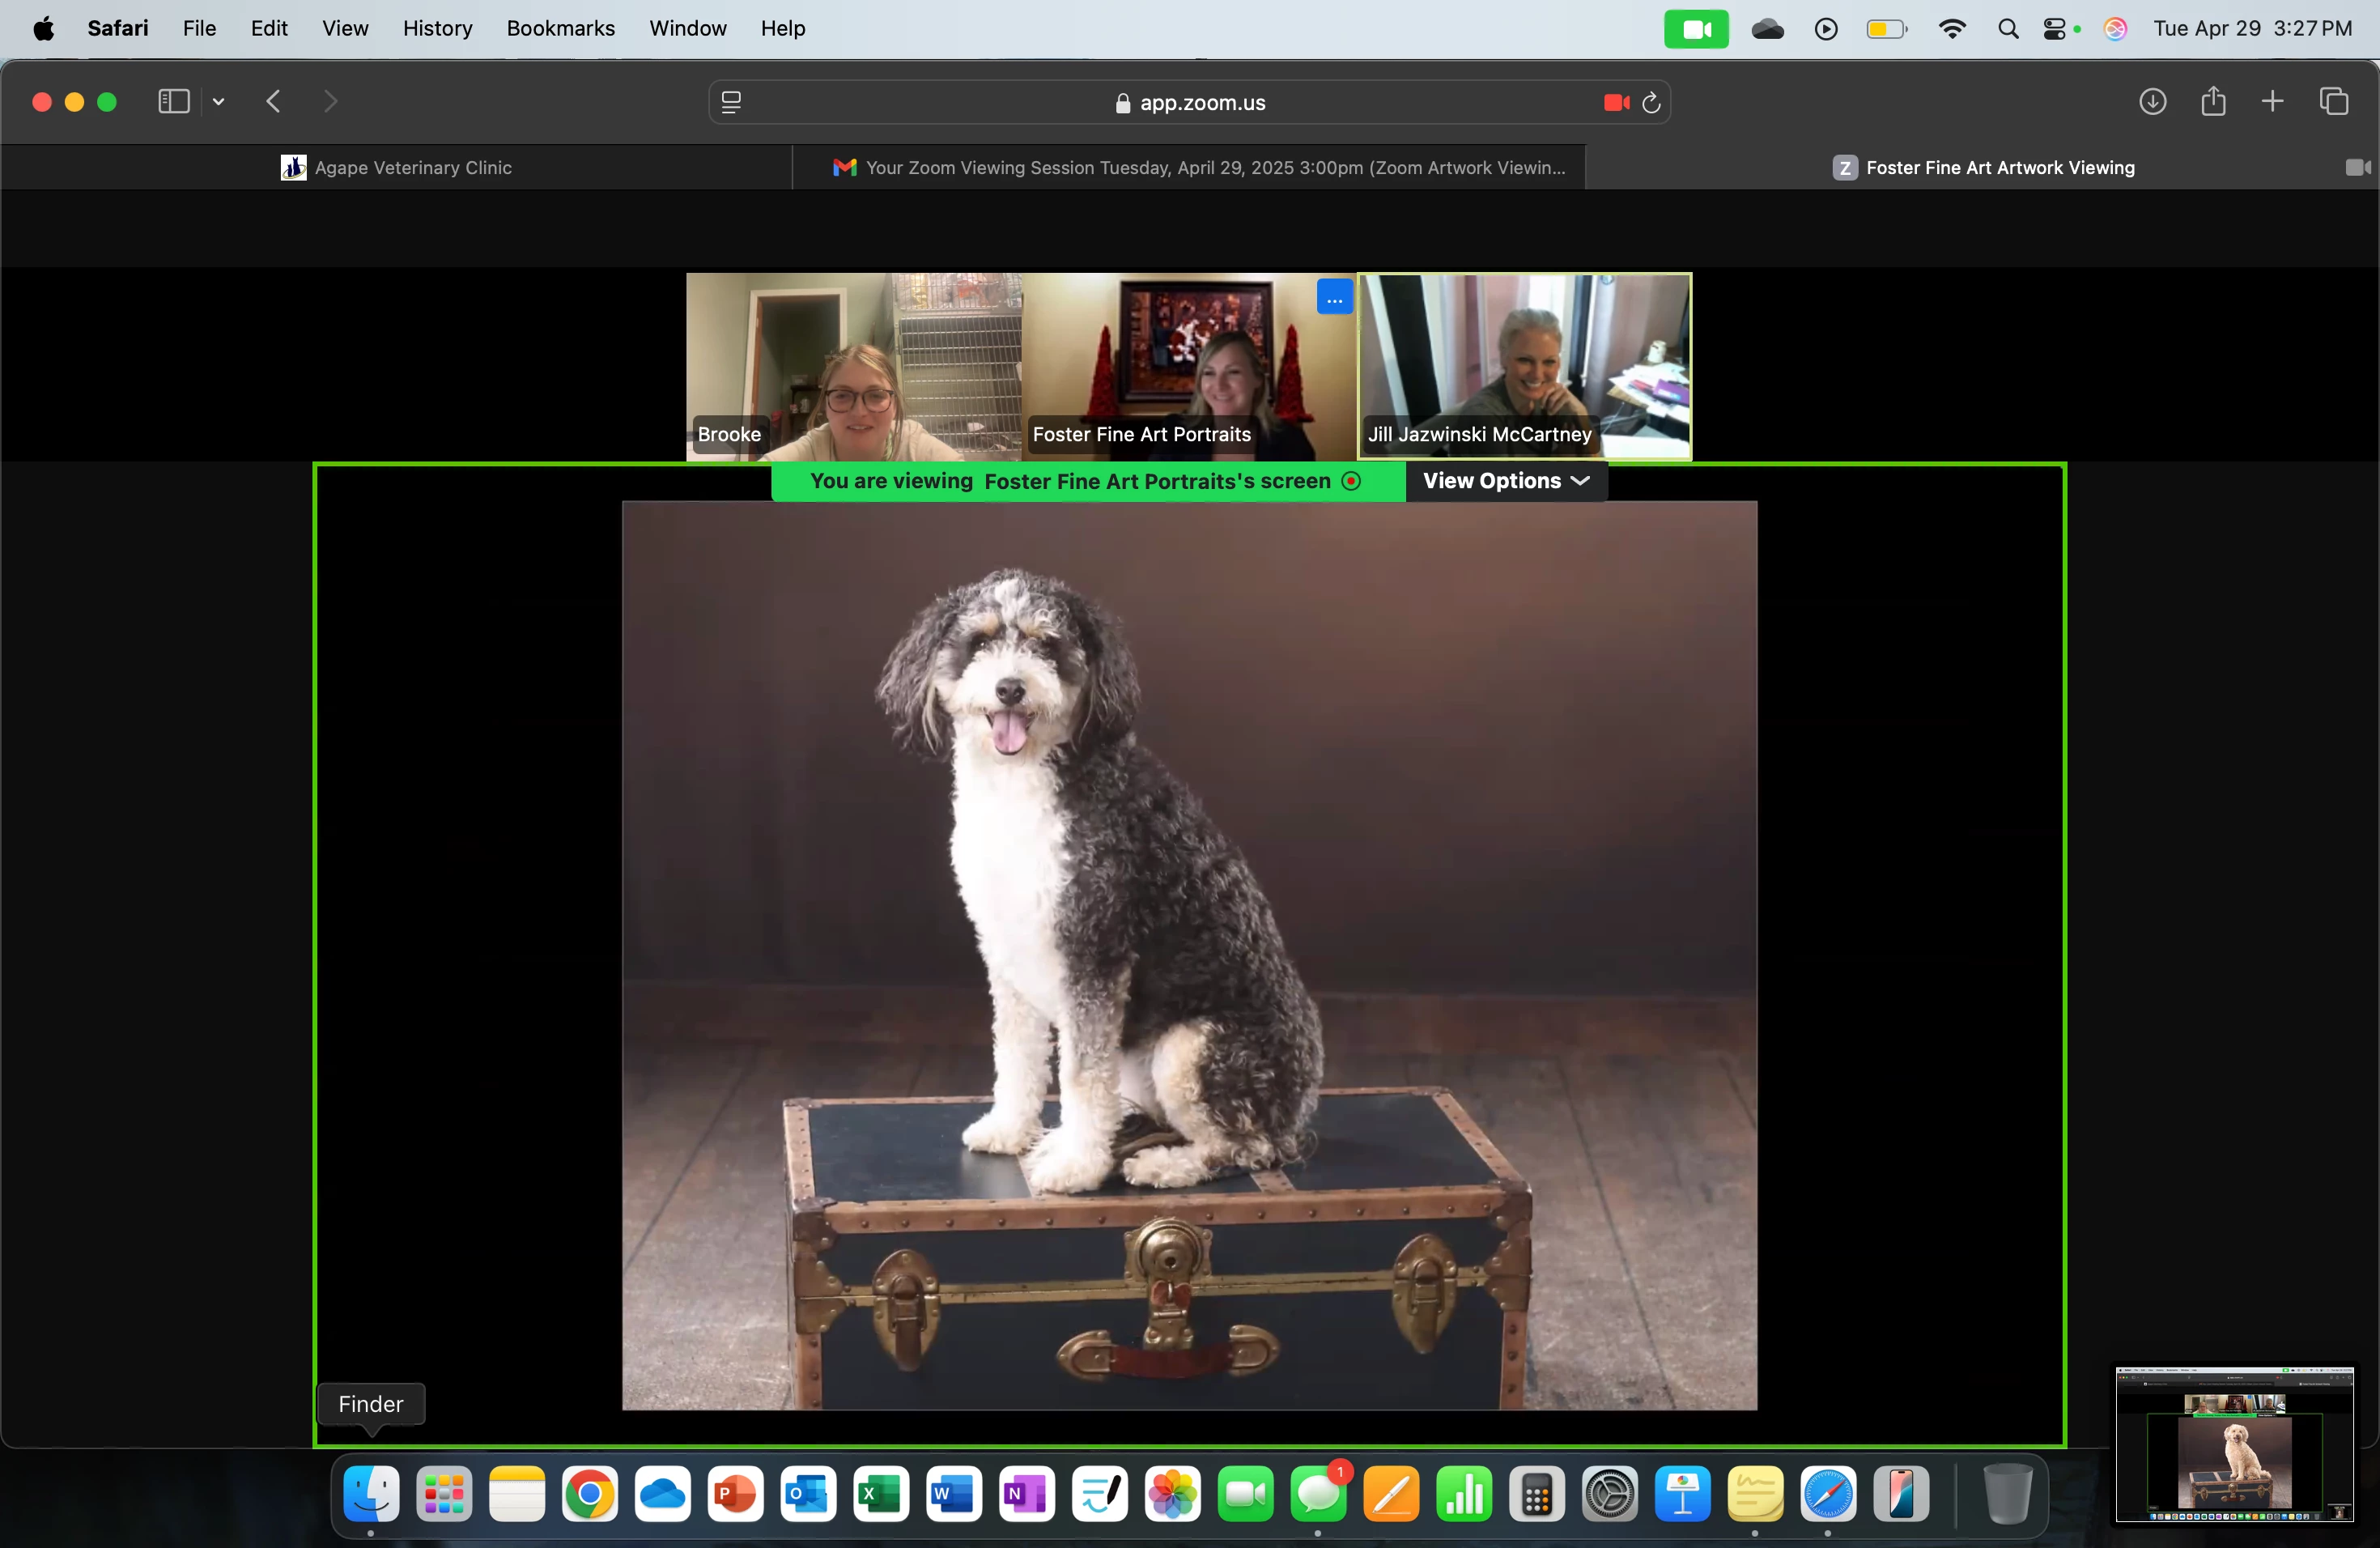Viewport: 2380px width, 1548px height.
Task: Click the green camera status menu bar icon
Action: [1695, 29]
